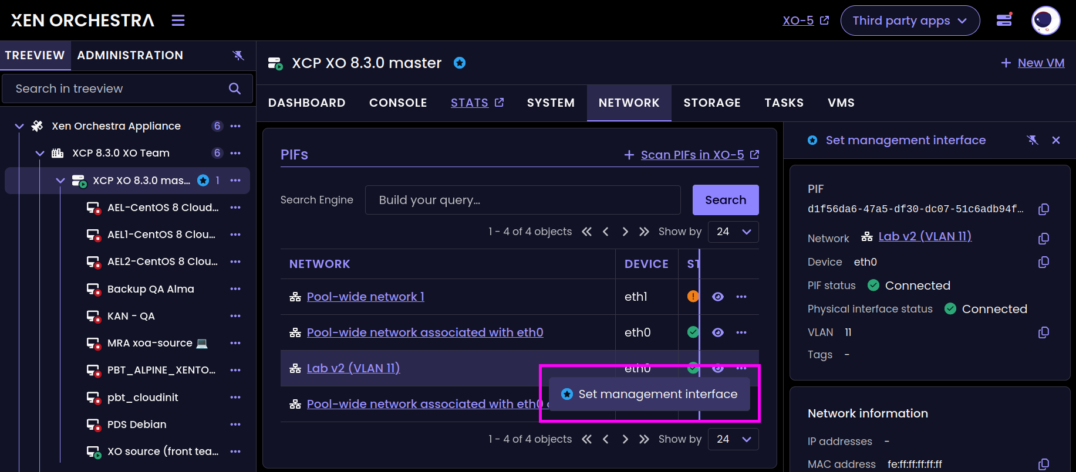Open the tasks/servers icon in top bar
1076x472 pixels.
click(1004, 20)
